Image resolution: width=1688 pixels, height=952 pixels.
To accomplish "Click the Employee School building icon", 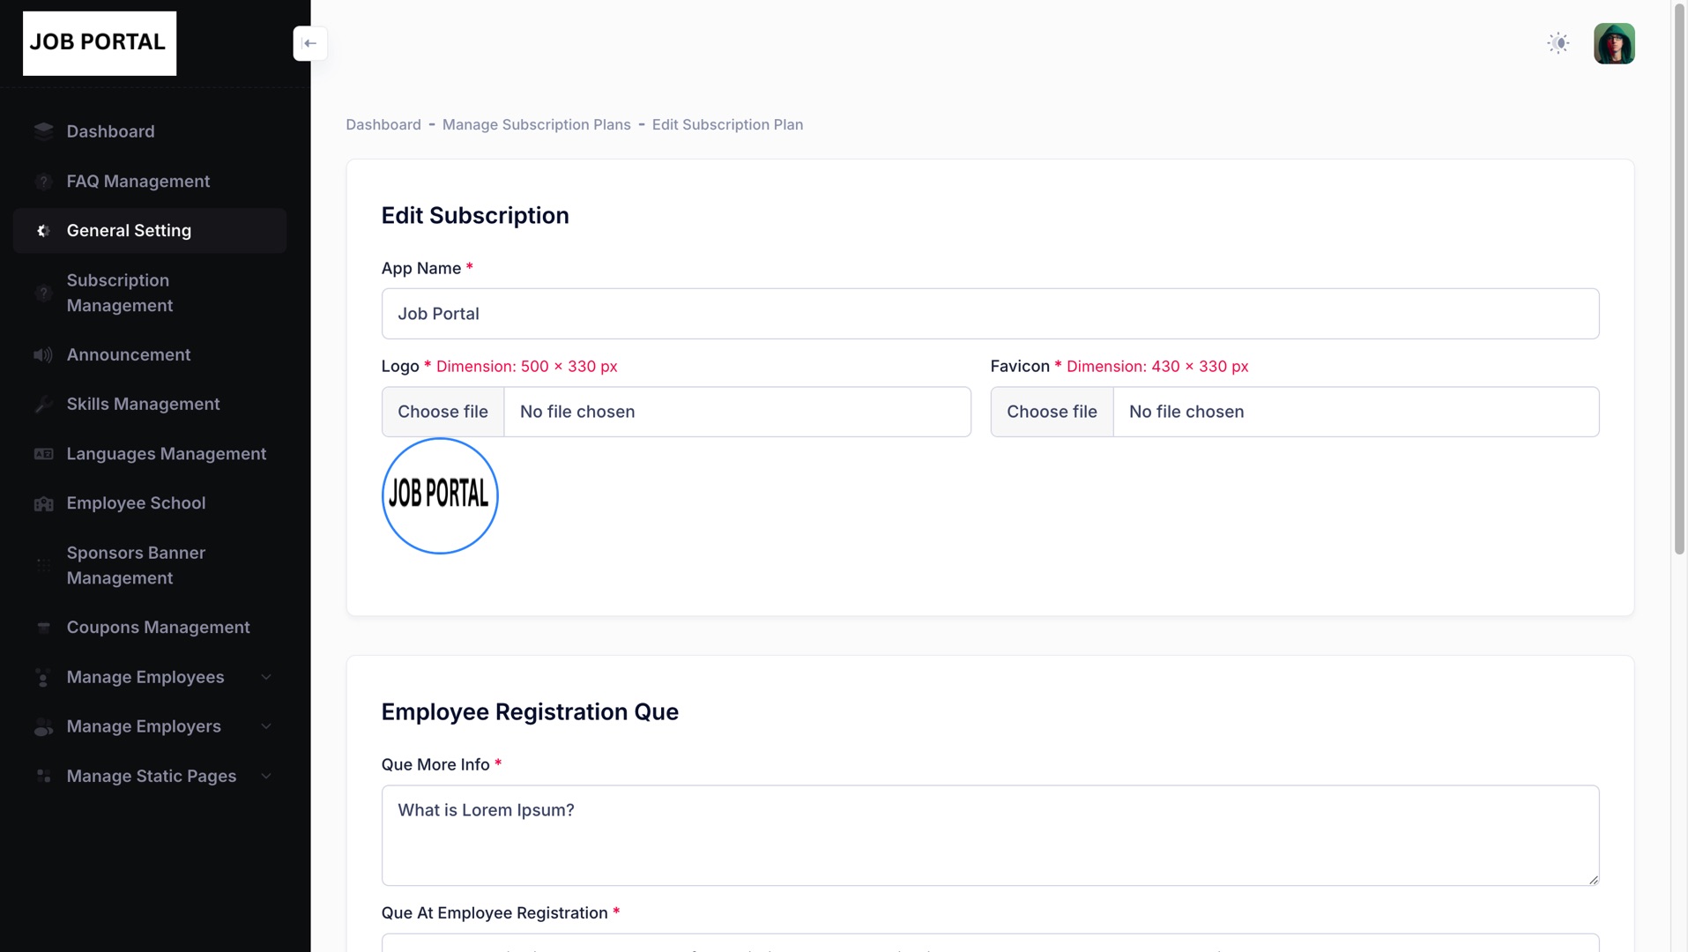I will pyautogui.click(x=43, y=503).
